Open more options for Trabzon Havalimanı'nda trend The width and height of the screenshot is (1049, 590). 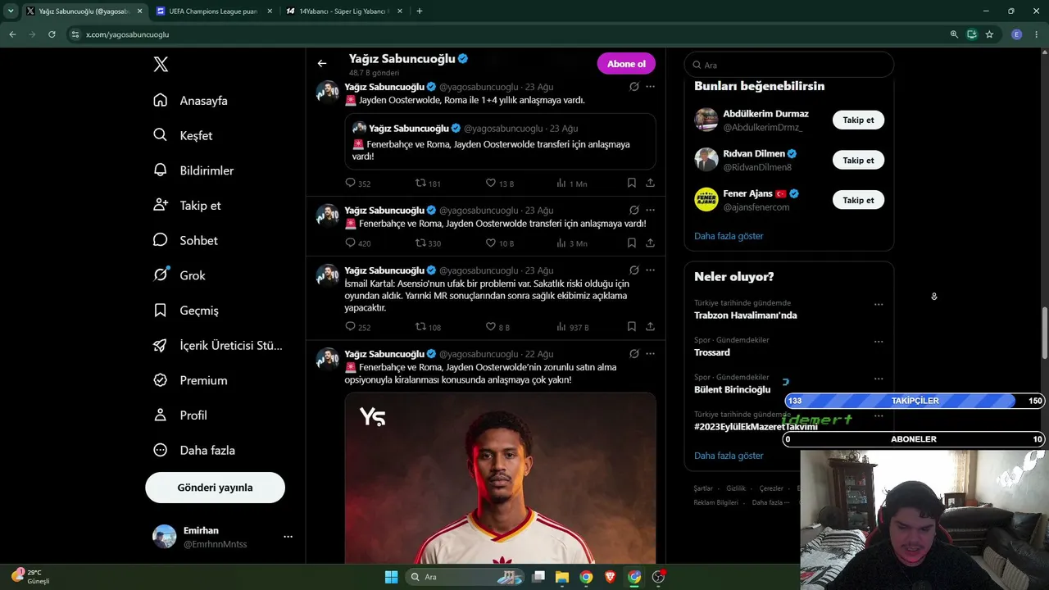(x=879, y=305)
